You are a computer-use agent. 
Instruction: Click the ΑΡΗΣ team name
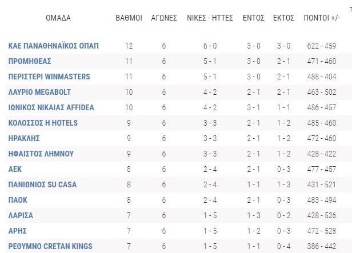pyautogui.click(x=18, y=231)
